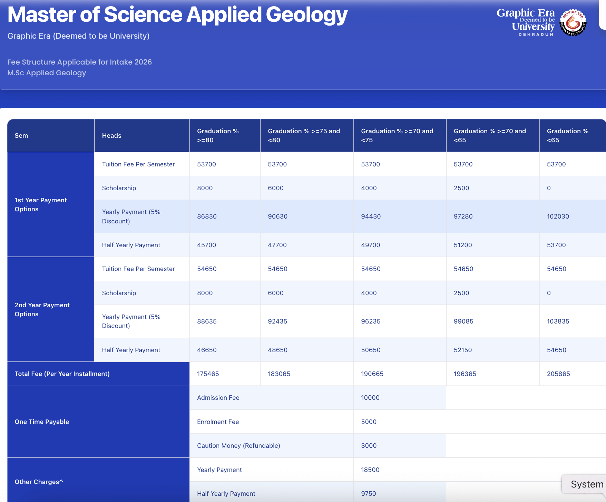
Task: Click the One Time Payable section label
Action: pos(42,422)
